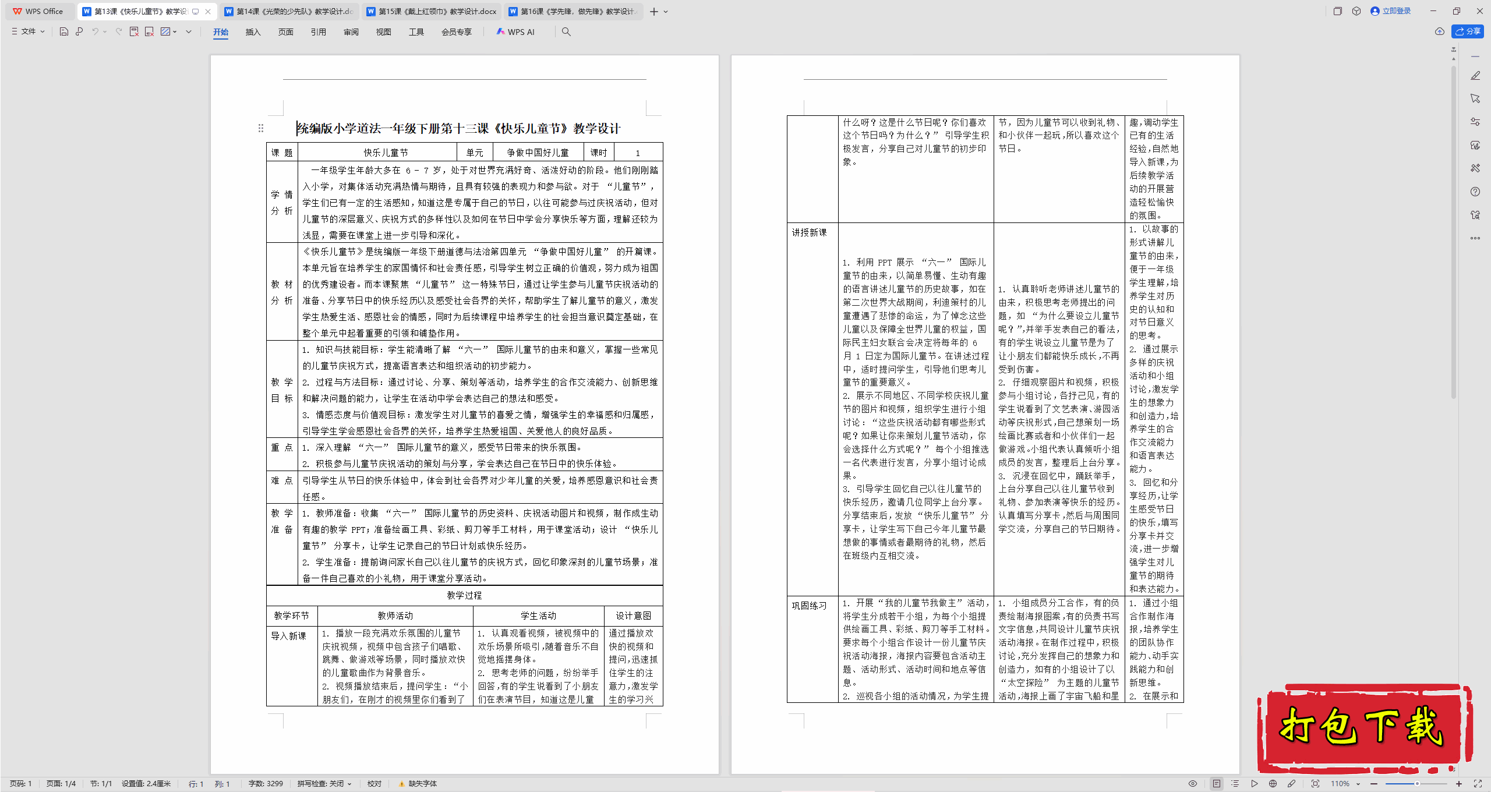Image resolution: width=1491 pixels, height=792 pixels.
Task: Click 立即登录 to sign in
Action: pyautogui.click(x=1390, y=11)
